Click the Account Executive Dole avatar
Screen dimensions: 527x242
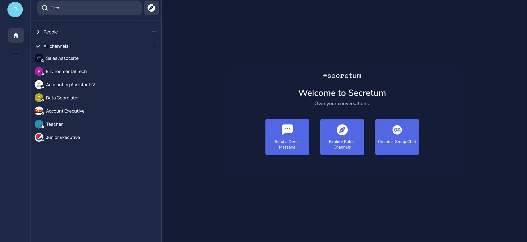(39, 111)
